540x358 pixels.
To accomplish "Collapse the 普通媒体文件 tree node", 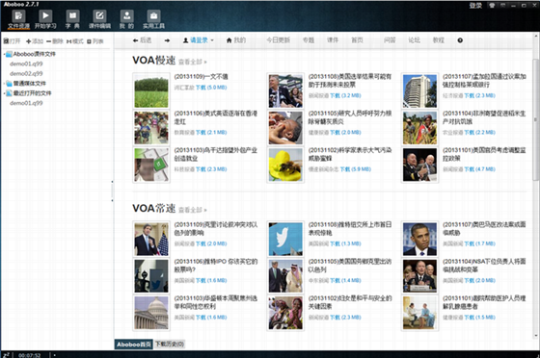I will 5,84.
